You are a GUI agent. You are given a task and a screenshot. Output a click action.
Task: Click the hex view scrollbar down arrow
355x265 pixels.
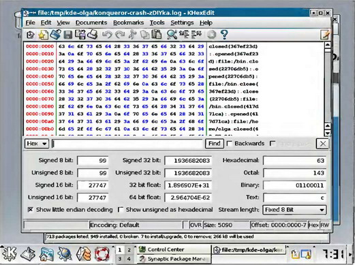pyautogui.click(x=328, y=134)
